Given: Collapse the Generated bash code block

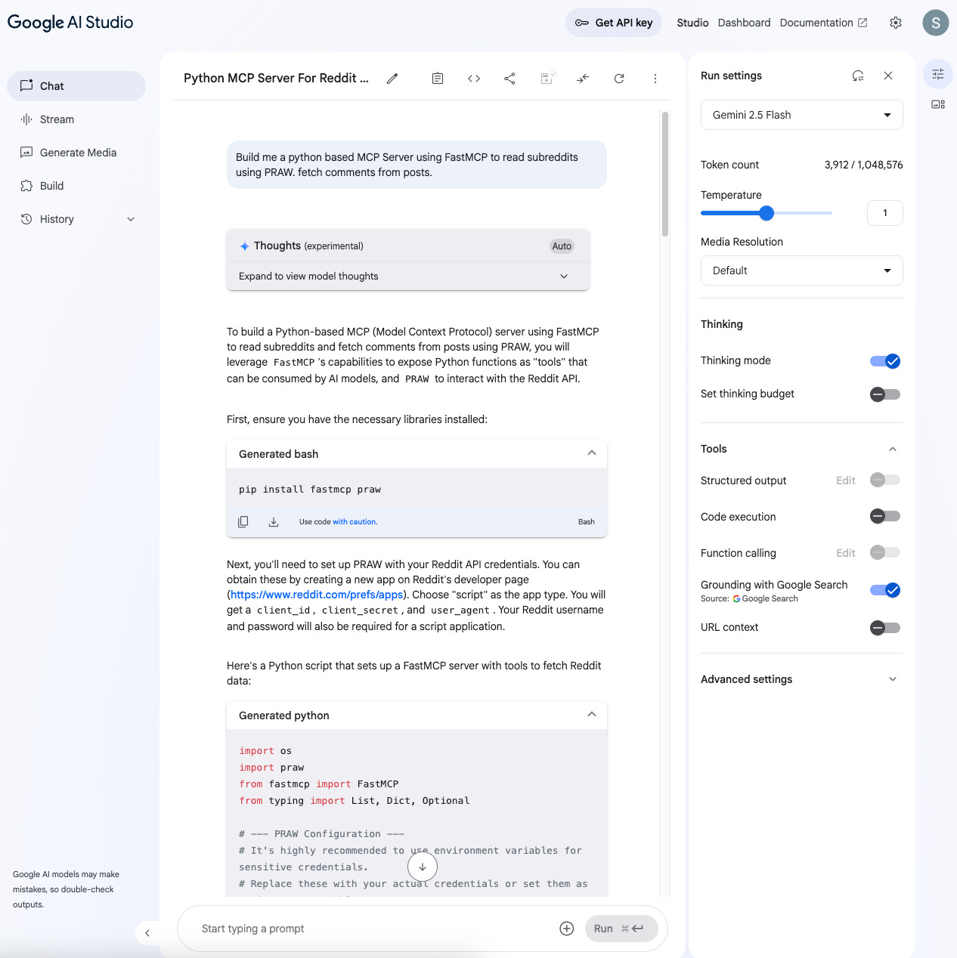Looking at the screenshot, I should 592,453.
